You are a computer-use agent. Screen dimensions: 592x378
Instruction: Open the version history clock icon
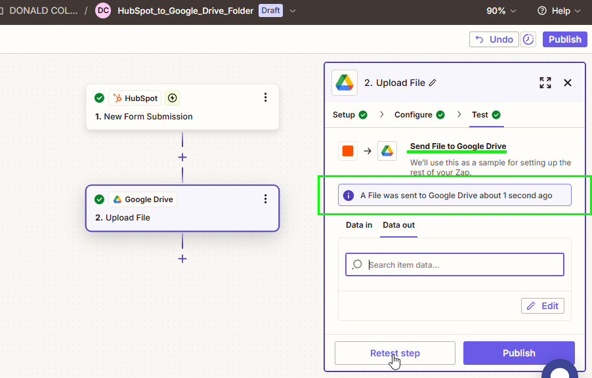point(528,39)
